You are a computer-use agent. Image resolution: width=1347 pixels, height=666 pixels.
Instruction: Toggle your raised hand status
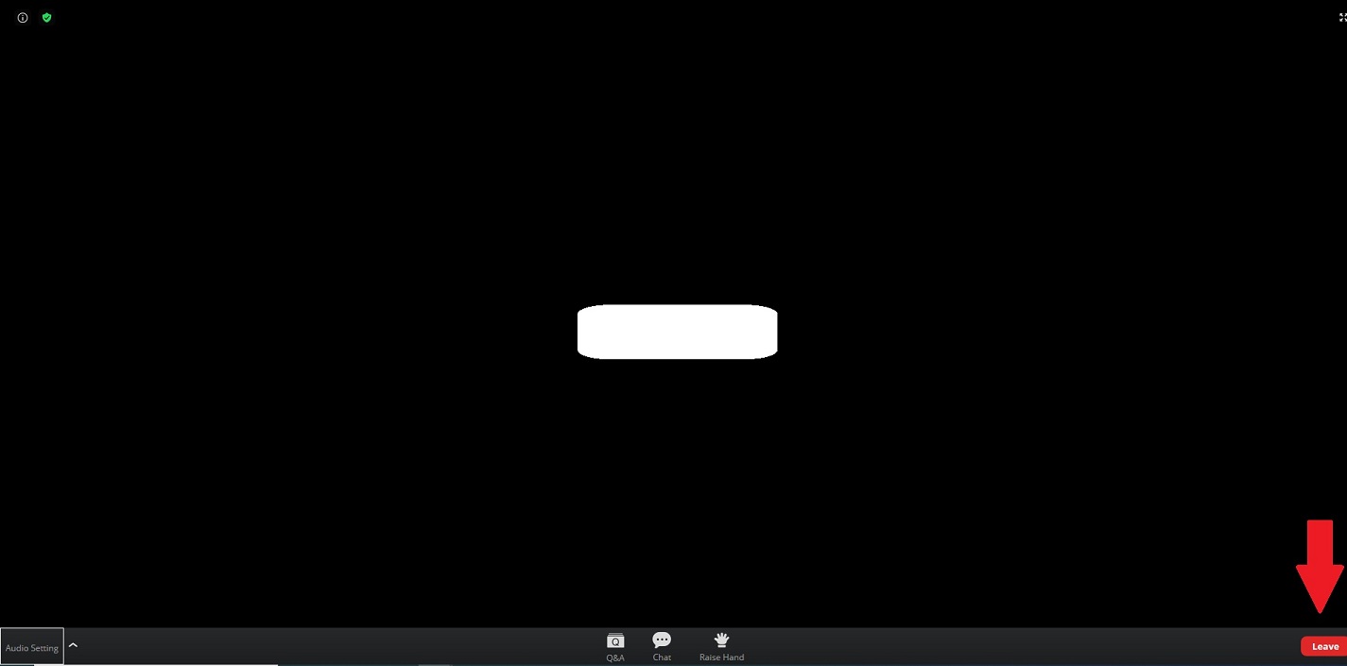point(721,646)
